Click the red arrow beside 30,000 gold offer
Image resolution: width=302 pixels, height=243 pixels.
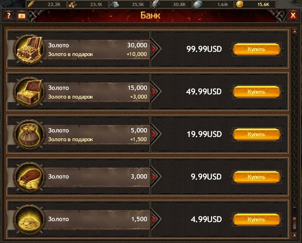[154, 49]
